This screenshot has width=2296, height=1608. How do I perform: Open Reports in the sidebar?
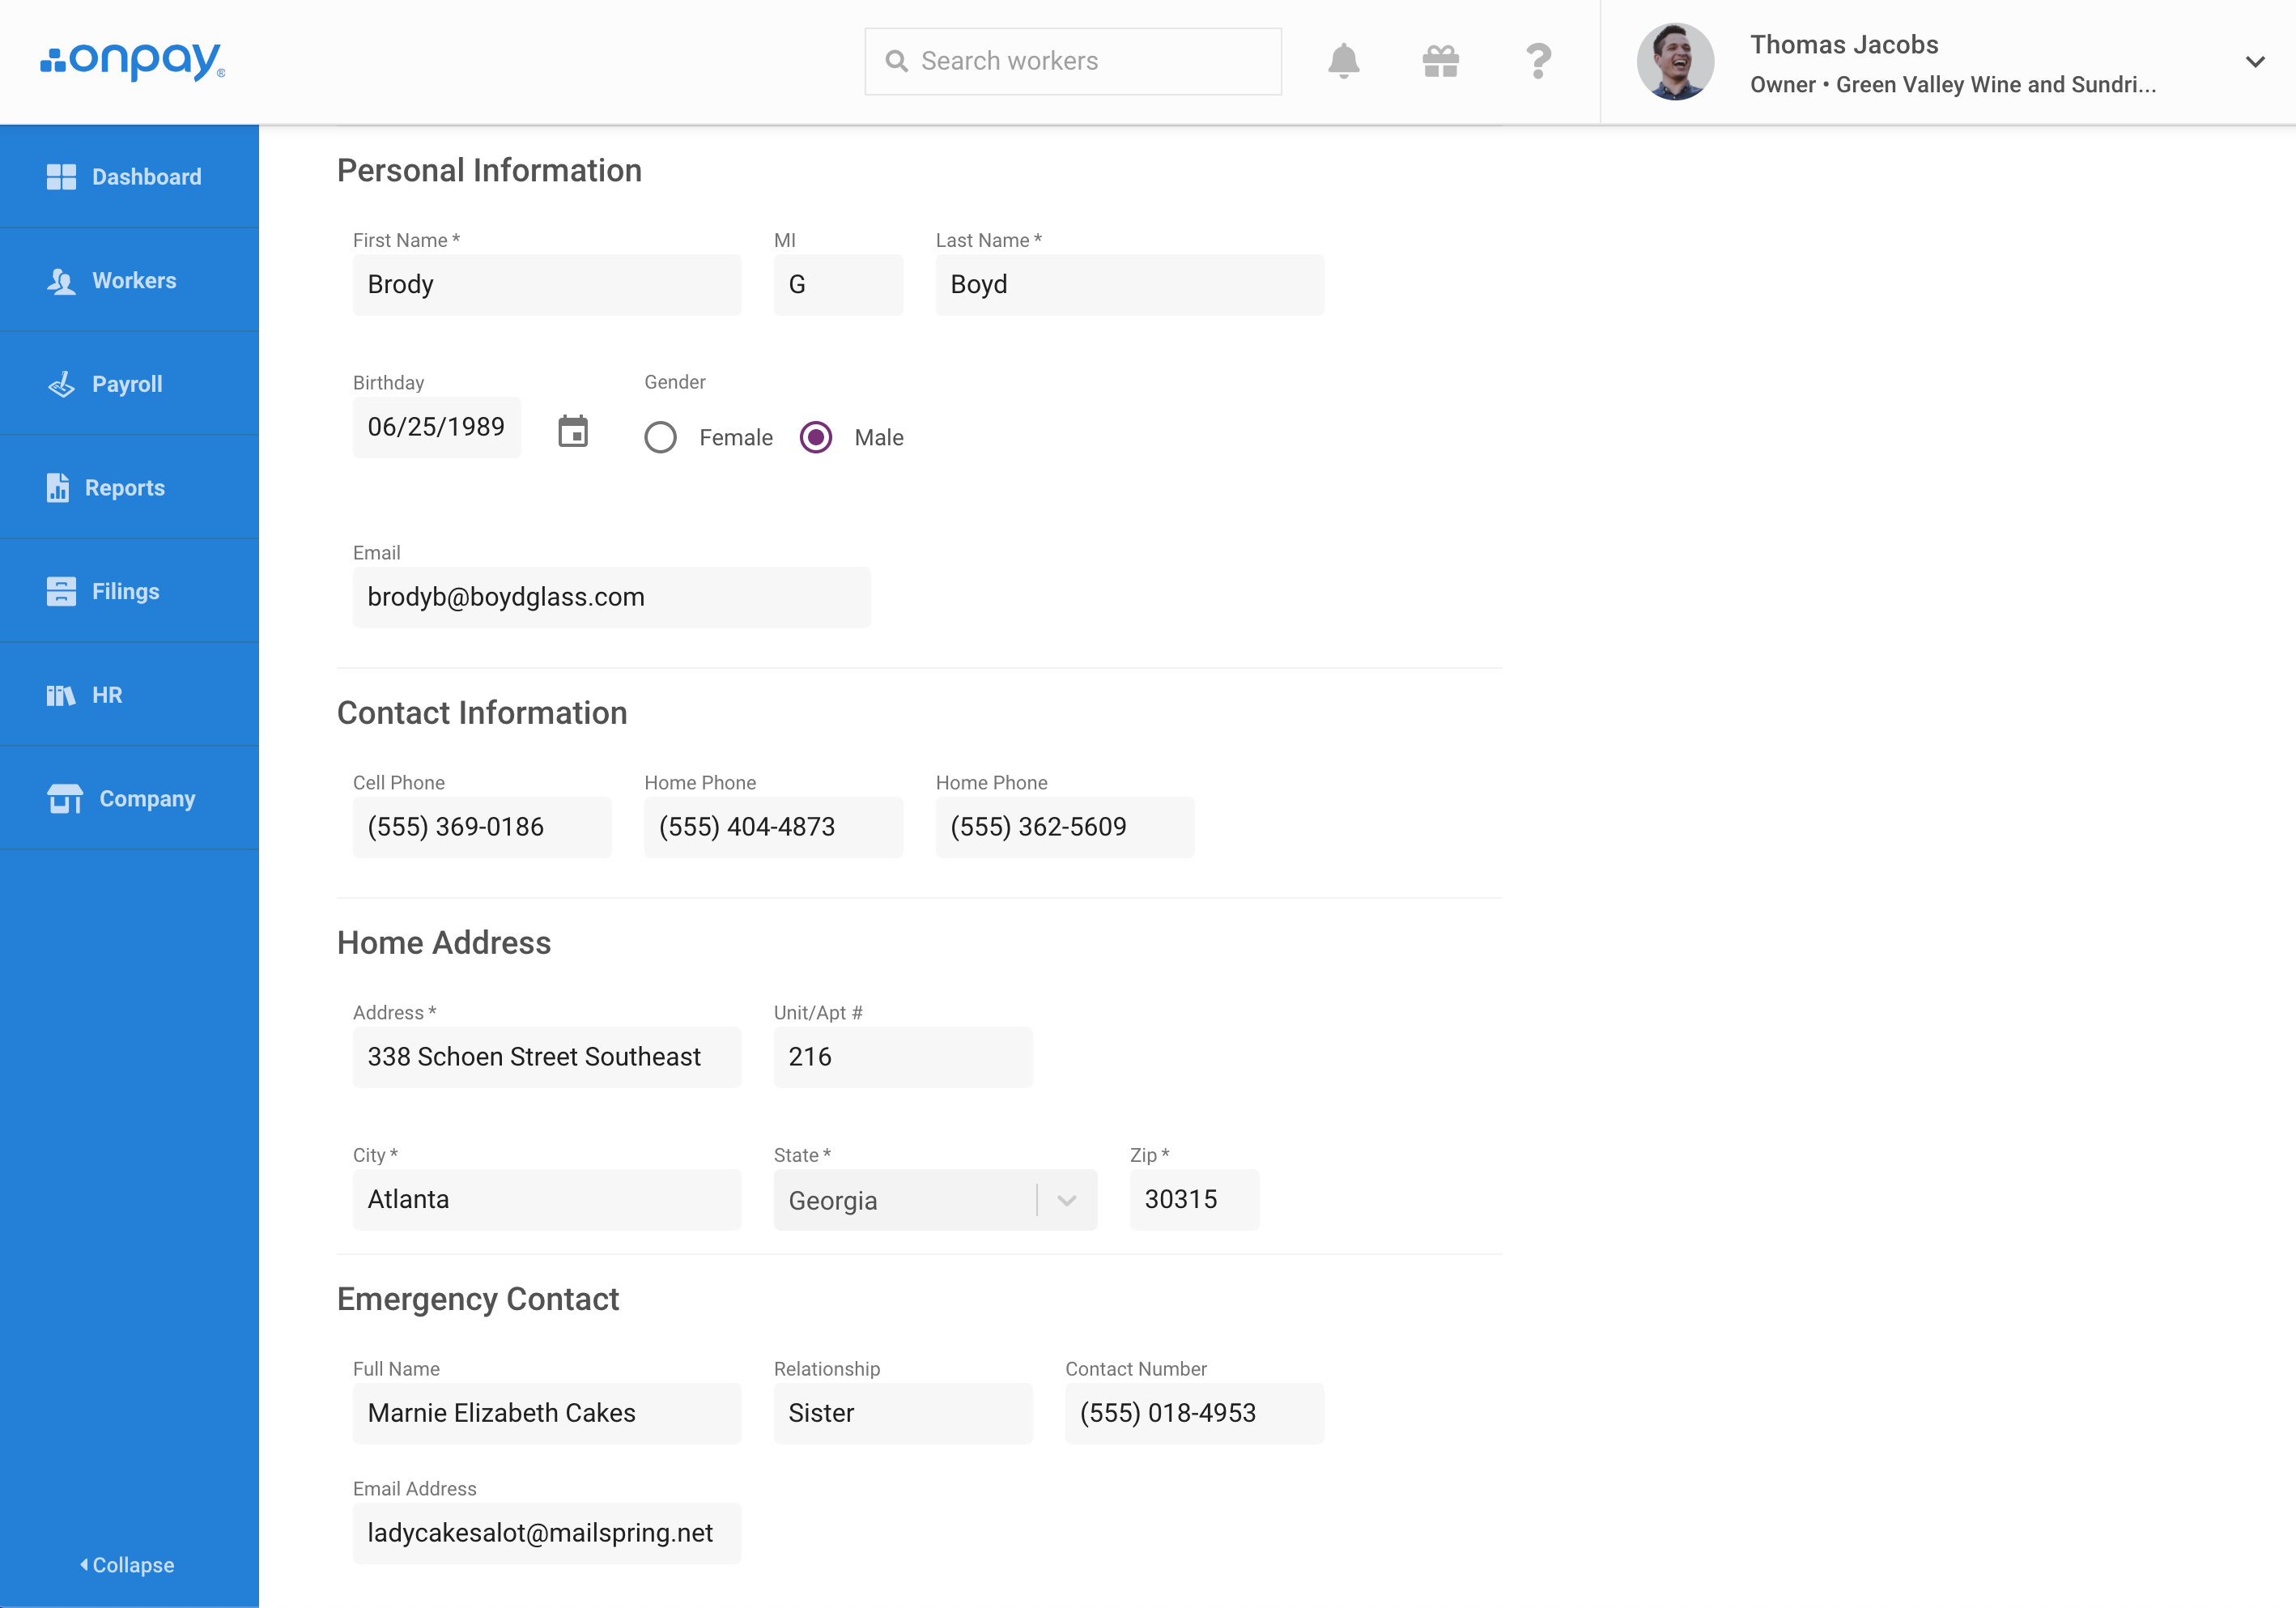[129, 488]
